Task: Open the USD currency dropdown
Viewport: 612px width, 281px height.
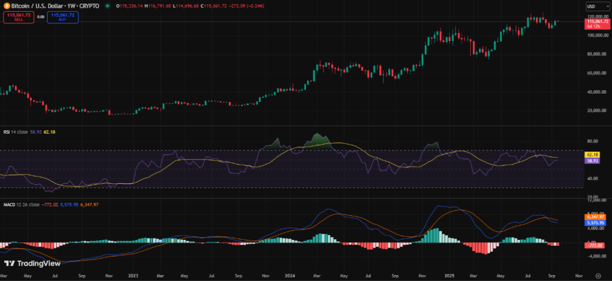Action: coord(597,6)
